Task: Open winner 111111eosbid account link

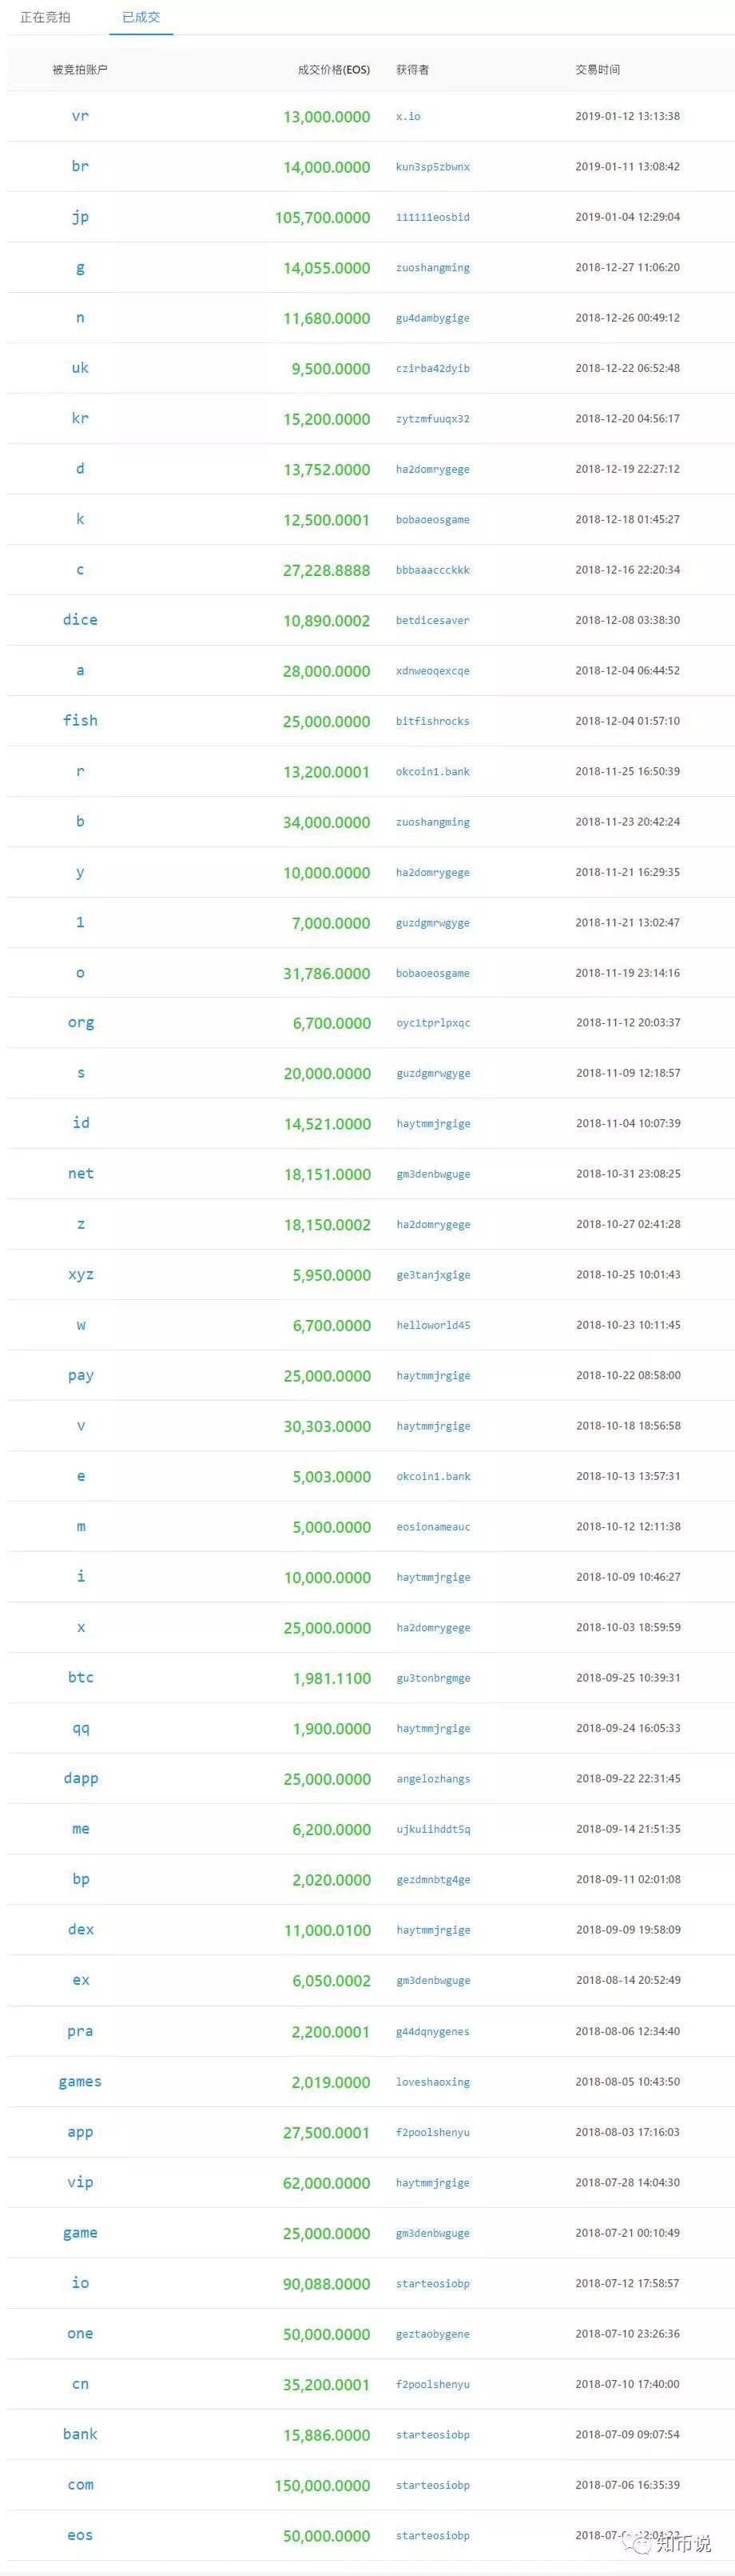Action: pos(432,217)
